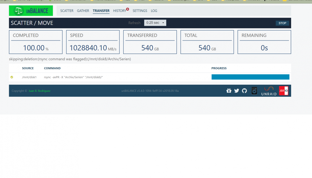
Task: Click the gift donate icon in footer
Action: 229,91
